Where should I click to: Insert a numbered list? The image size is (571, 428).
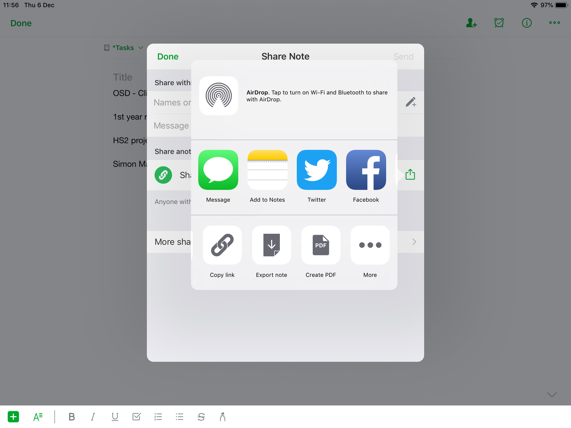point(158,417)
